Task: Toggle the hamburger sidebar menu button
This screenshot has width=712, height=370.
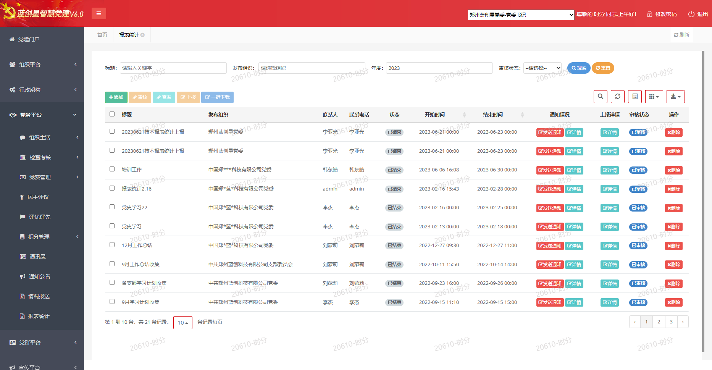Action: tap(98, 13)
